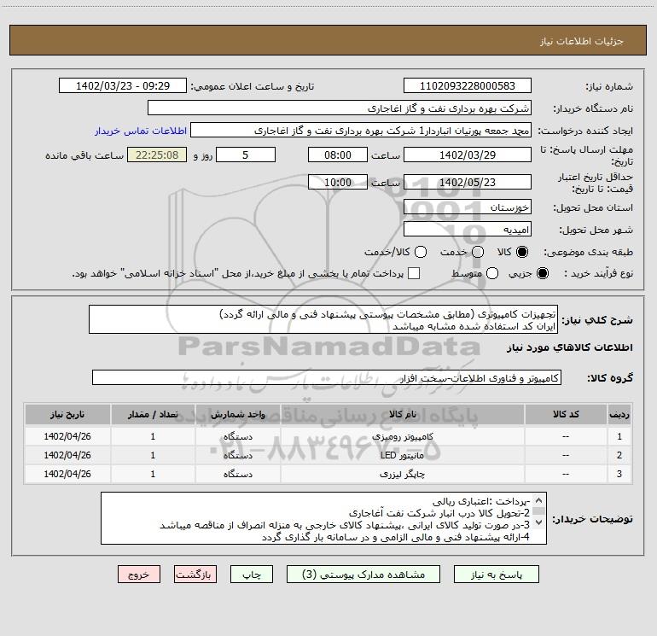Viewport: 657px width, 636px height.
Task: Select the متوسط purchase type radio
Action: click(492, 273)
